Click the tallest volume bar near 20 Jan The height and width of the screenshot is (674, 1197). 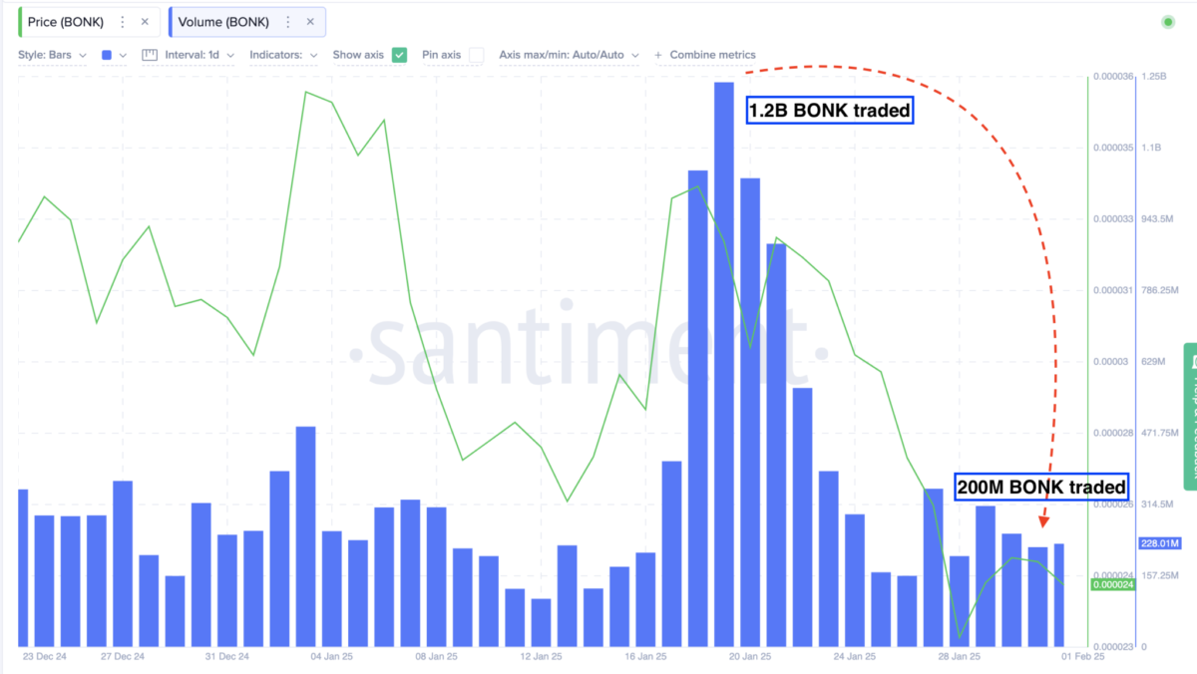pyautogui.click(x=724, y=369)
